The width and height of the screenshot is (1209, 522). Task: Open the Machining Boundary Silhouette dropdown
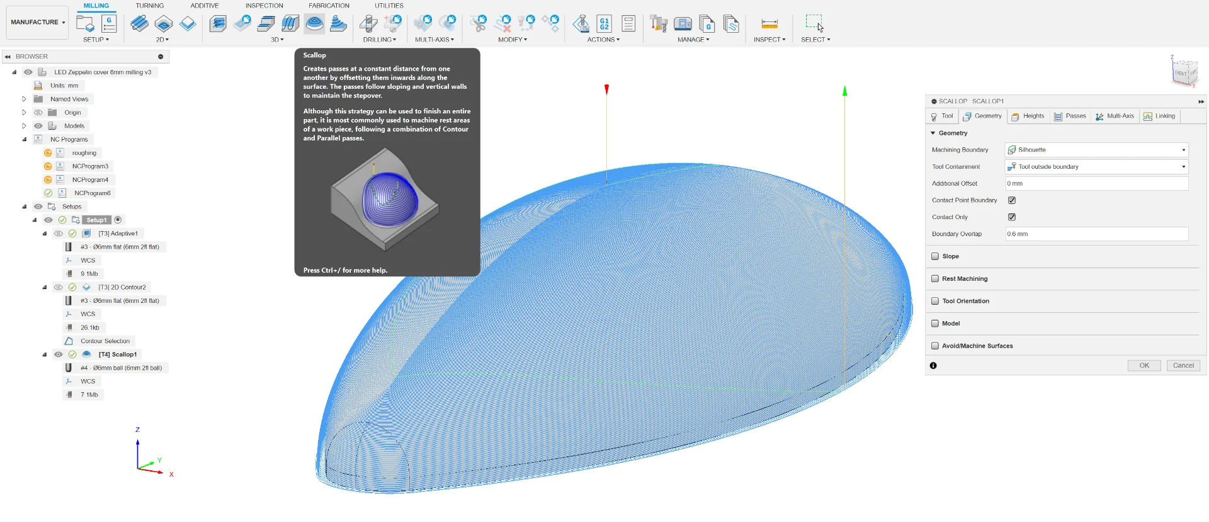[1096, 150]
